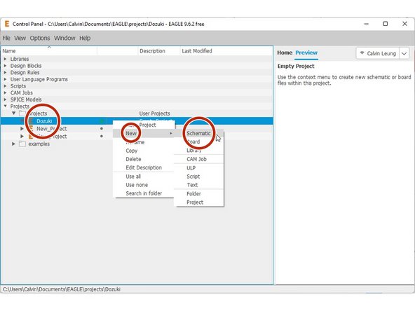Open the Help menu
This screenshot has width=415, height=311.
pyautogui.click(x=85, y=38)
